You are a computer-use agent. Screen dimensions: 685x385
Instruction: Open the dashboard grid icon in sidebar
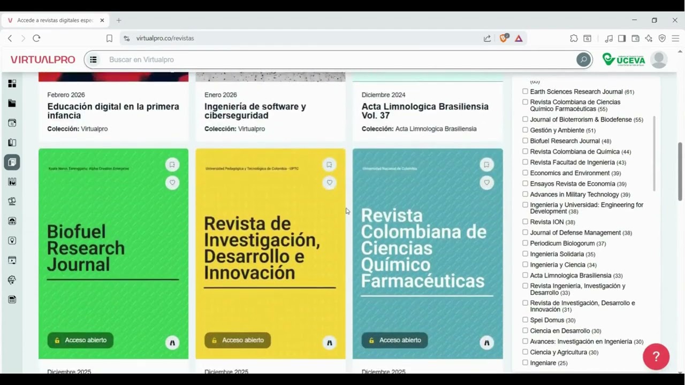pyautogui.click(x=12, y=83)
